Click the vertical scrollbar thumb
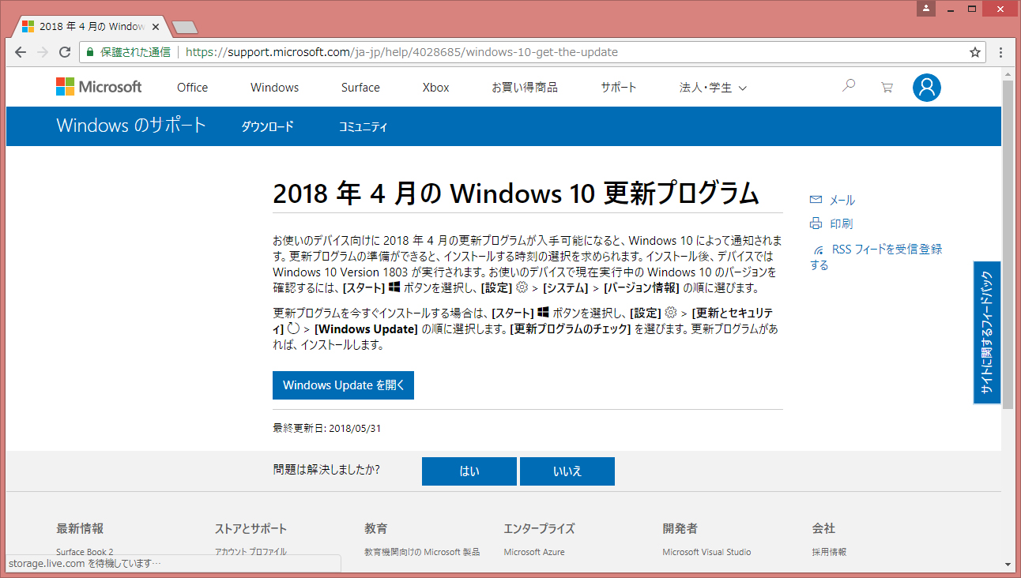This screenshot has width=1021, height=578. coord(1008,244)
